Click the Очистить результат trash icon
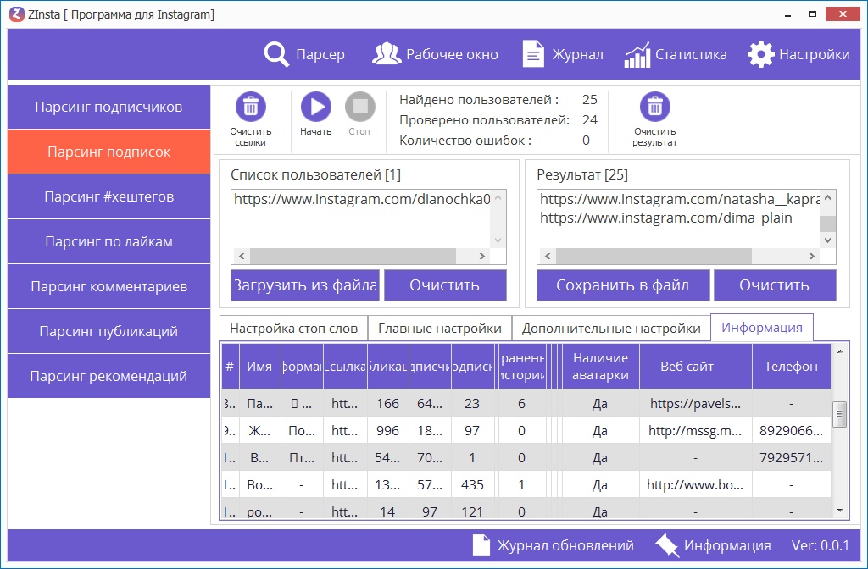The width and height of the screenshot is (868, 569). pyautogui.click(x=654, y=107)
